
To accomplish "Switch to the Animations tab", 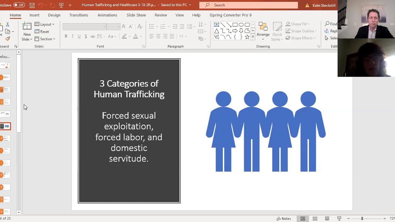I will [107, 15].
